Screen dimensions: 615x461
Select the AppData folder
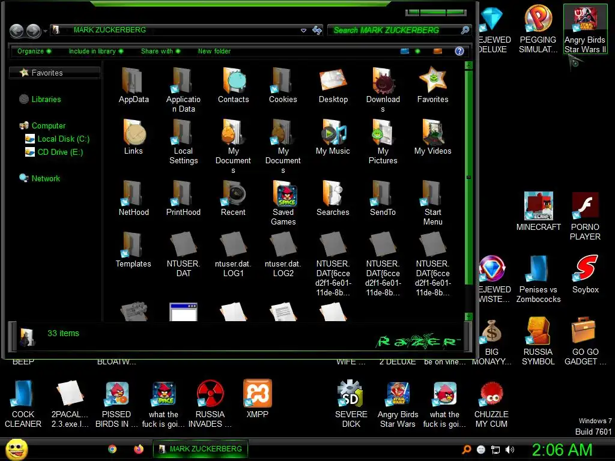(133, 85)
